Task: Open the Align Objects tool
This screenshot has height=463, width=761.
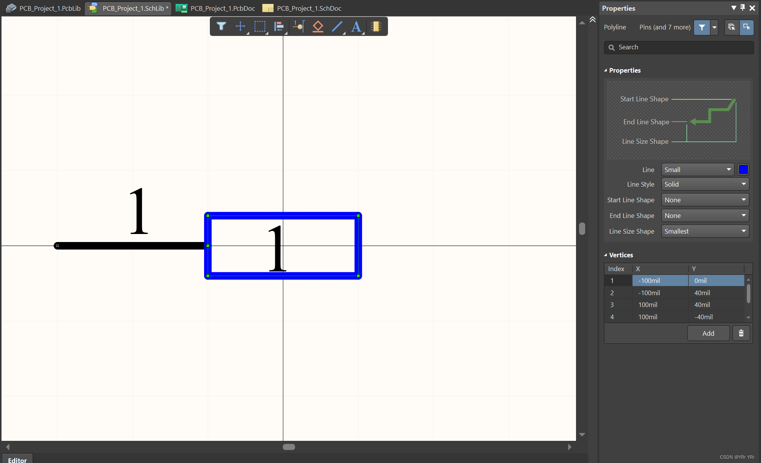Action: point(279,26)
